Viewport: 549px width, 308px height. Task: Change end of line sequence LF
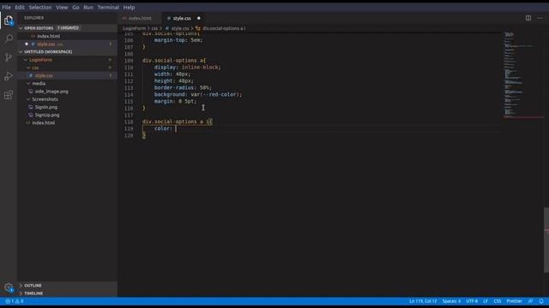(x=486, y=301)
